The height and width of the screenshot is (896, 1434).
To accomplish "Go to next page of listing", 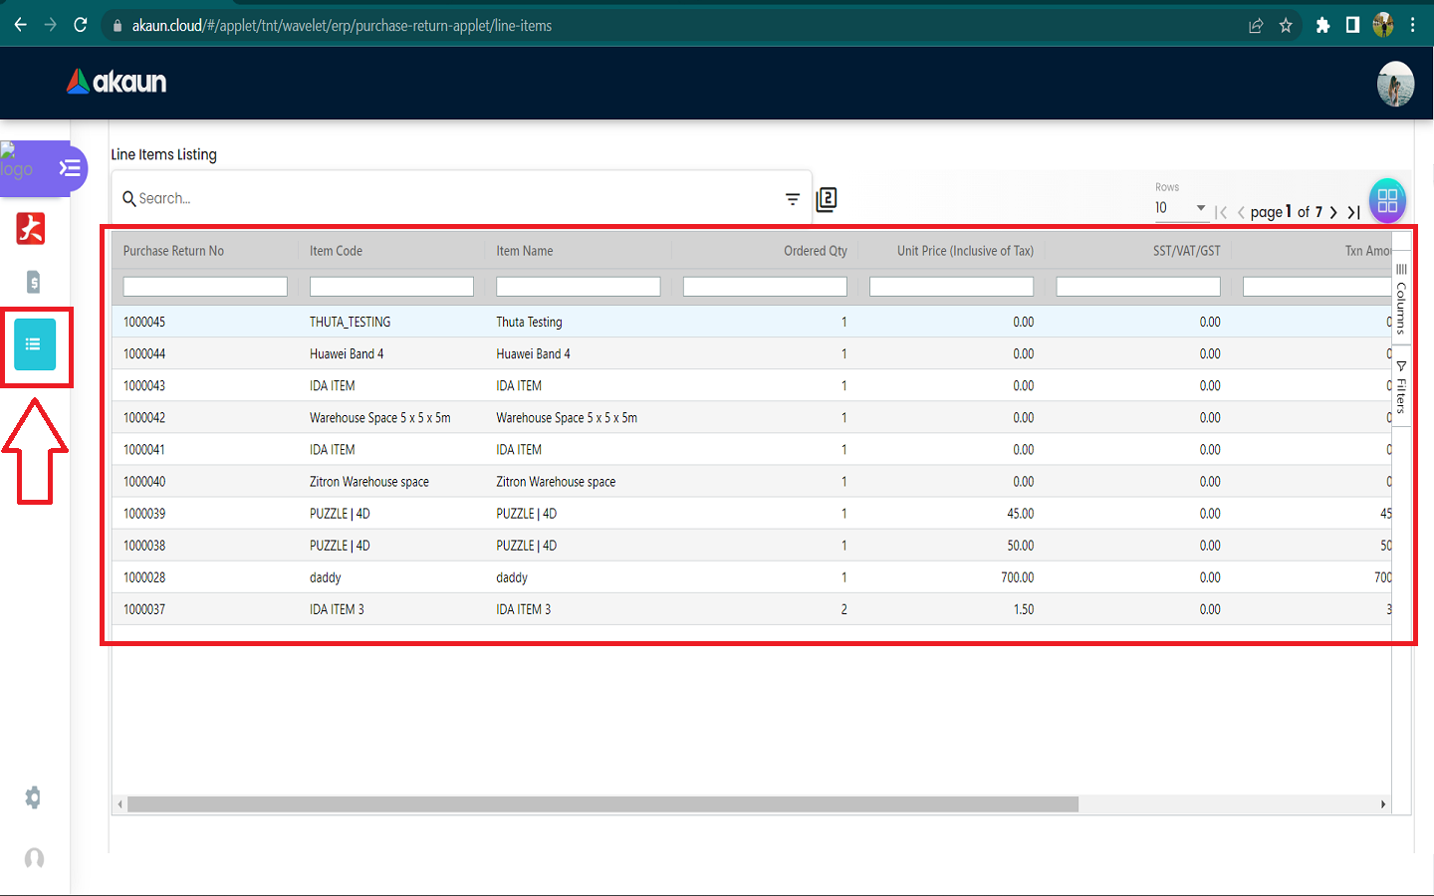I will [x=1333, y=212].
